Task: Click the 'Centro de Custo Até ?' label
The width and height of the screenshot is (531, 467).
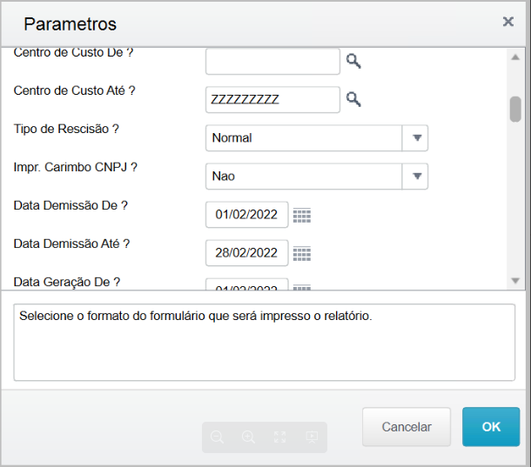Action: click(x=74, y=90)
